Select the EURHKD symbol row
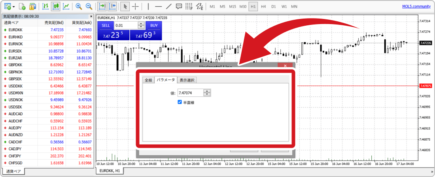435x177 pixels. (48, 37)
